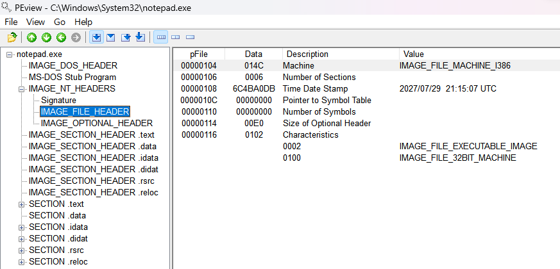Collapse the notepad.exe root node

point(9,54)
